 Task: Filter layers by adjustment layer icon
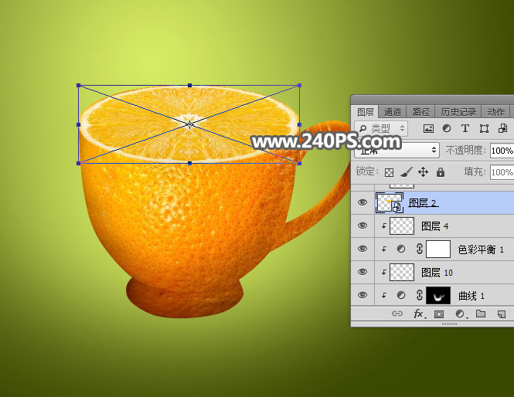coord(447,128)
